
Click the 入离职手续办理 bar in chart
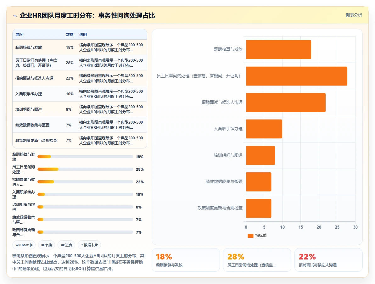264,129
